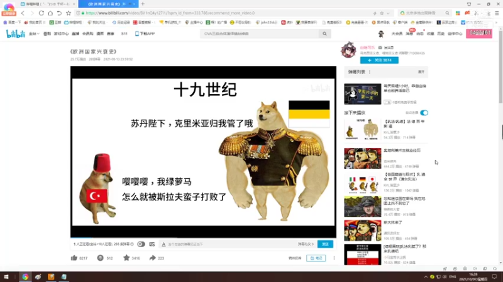Show hidden system tray icons chevron

pos(426,277)
